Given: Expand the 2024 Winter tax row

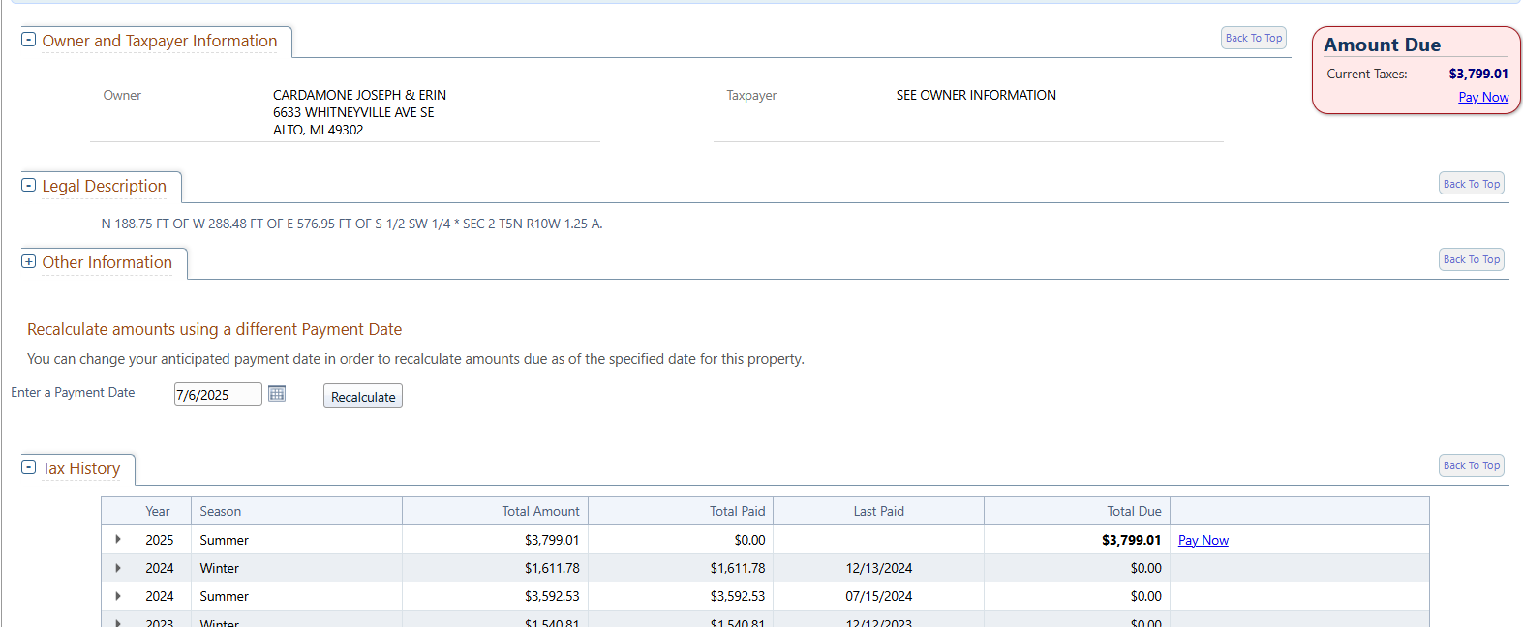Looking at the screenshot, I should pyautogui.click(x=118, y=568).
